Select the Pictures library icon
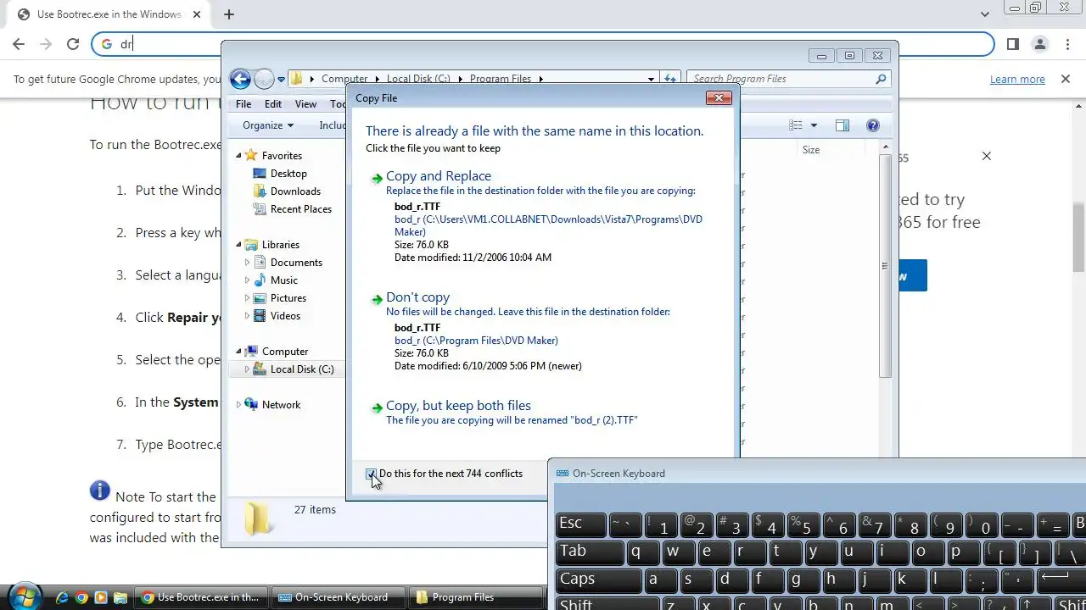The width and height of the screenshot is (1086, 610). (260, 298)
